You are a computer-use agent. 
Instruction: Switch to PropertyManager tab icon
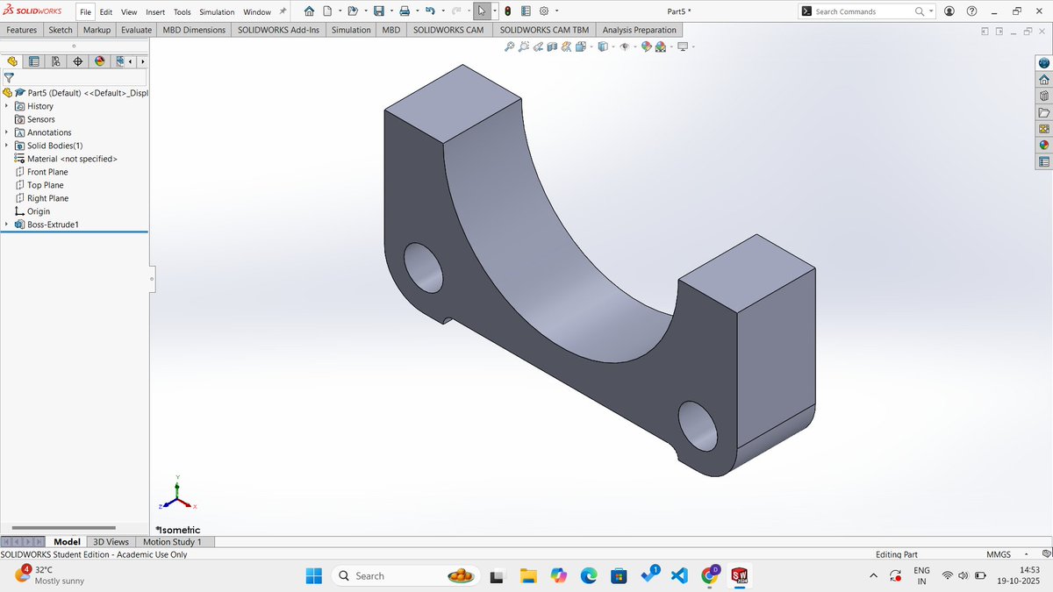click(x=34, y=61)
